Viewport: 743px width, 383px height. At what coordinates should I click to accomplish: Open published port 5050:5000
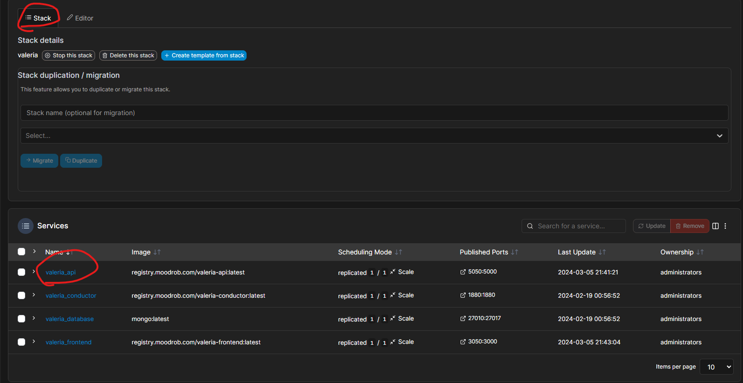[479, 272]
